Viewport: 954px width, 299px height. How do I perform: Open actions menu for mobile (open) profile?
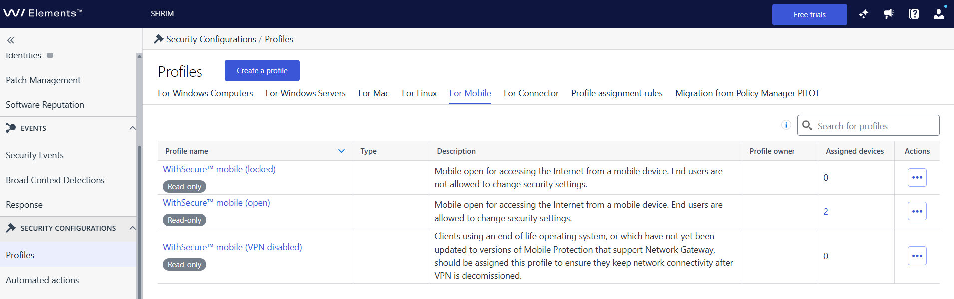tap(917, 211)
